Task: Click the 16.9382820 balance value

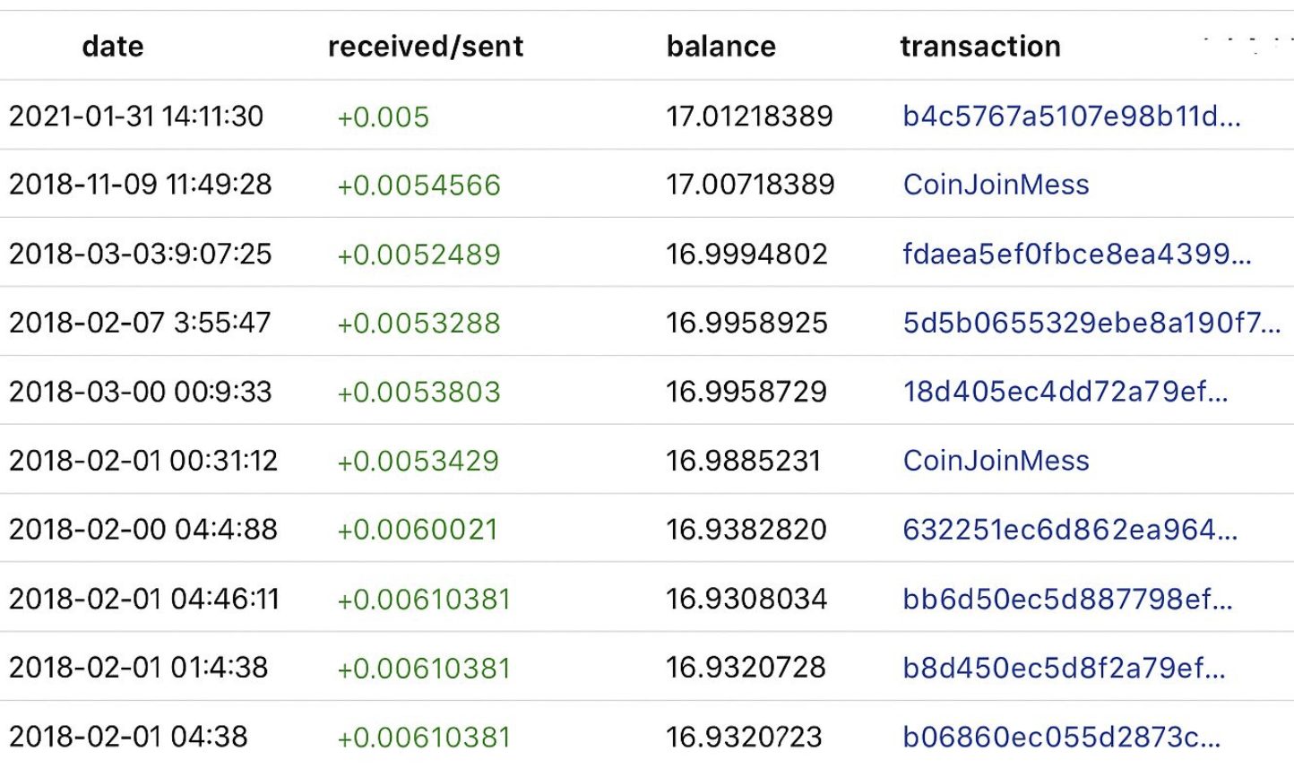Action: click(x=746, y=530)
